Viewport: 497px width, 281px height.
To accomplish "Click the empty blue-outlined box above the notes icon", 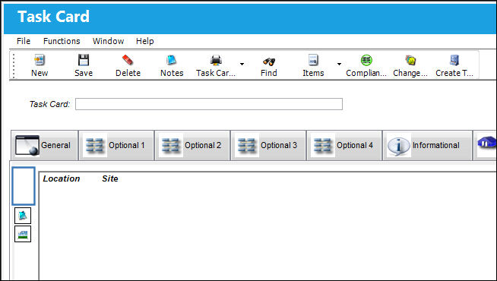I will 24,186.
